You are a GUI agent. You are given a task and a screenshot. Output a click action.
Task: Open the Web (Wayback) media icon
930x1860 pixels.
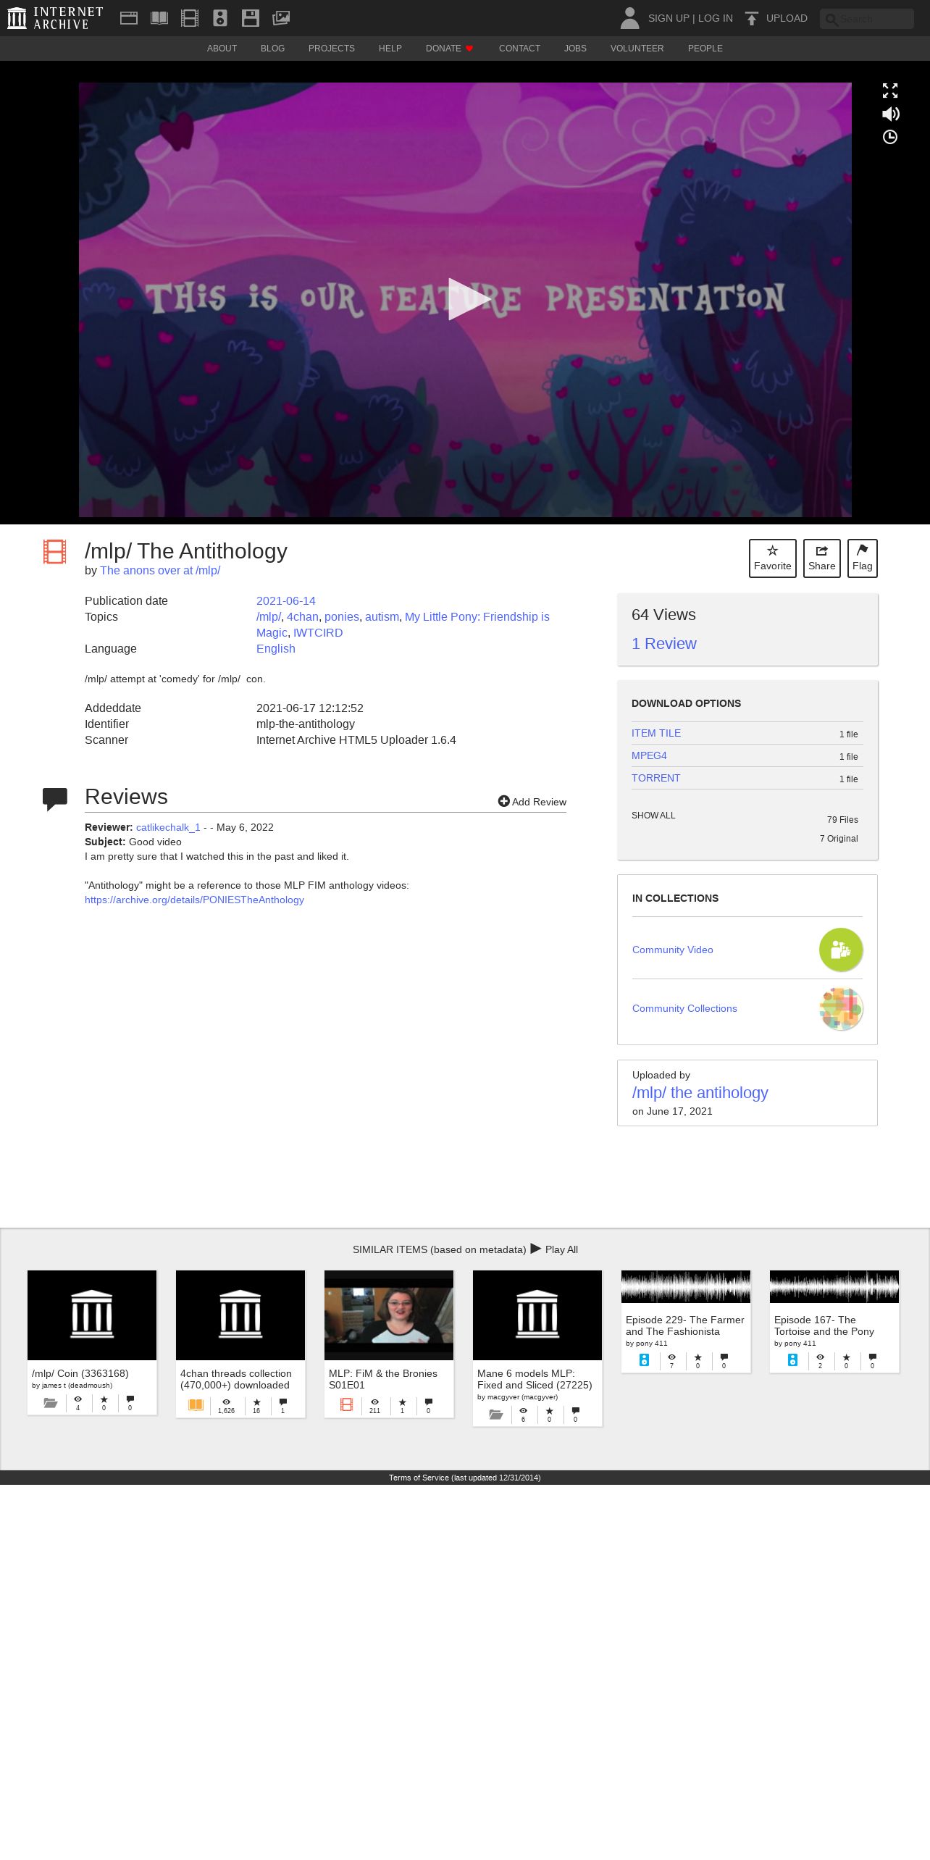pos(129,18)
